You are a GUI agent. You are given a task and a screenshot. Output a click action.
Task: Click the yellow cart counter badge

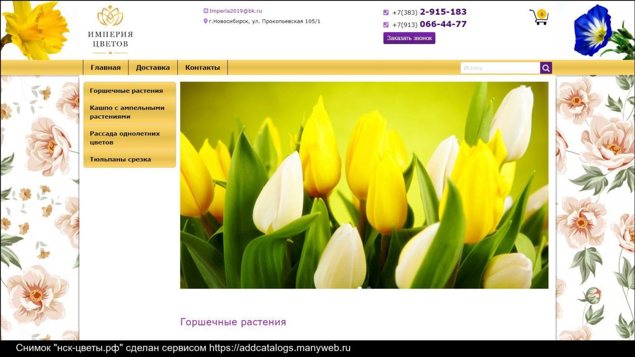click(x=542, y=14)
